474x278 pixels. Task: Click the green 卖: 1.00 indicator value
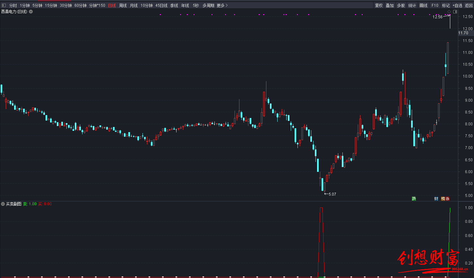click(30, 204)
